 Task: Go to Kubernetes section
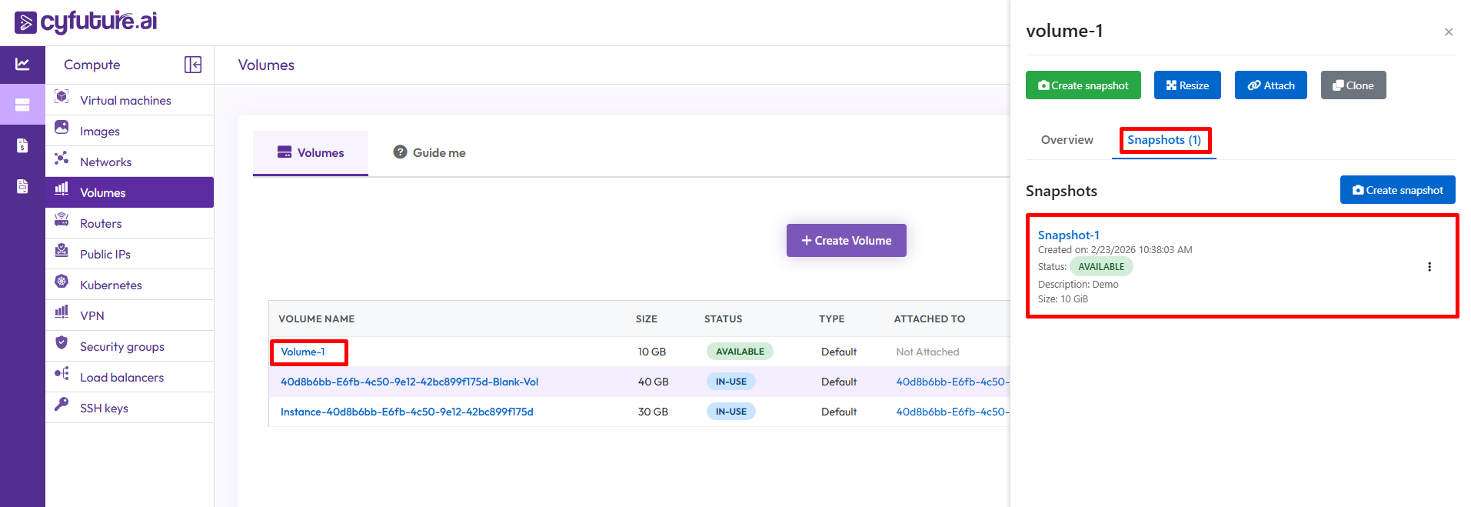pos(111,285)
